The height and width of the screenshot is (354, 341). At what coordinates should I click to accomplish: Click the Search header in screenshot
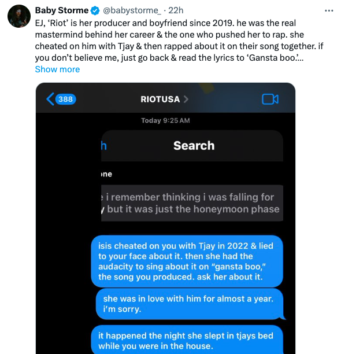[x=194, y=146]
